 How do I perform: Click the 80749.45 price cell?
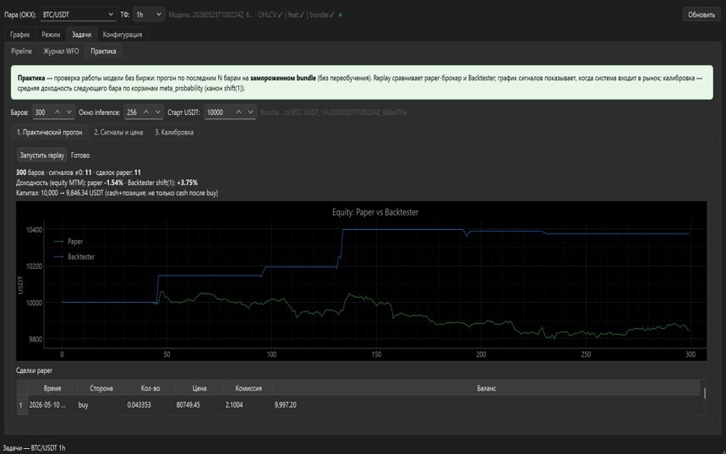point(199,405)
